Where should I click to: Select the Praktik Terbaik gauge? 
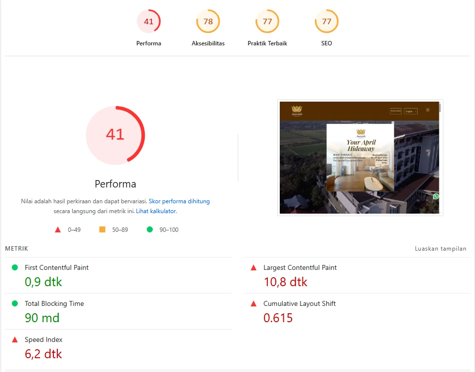pos(267,21)
